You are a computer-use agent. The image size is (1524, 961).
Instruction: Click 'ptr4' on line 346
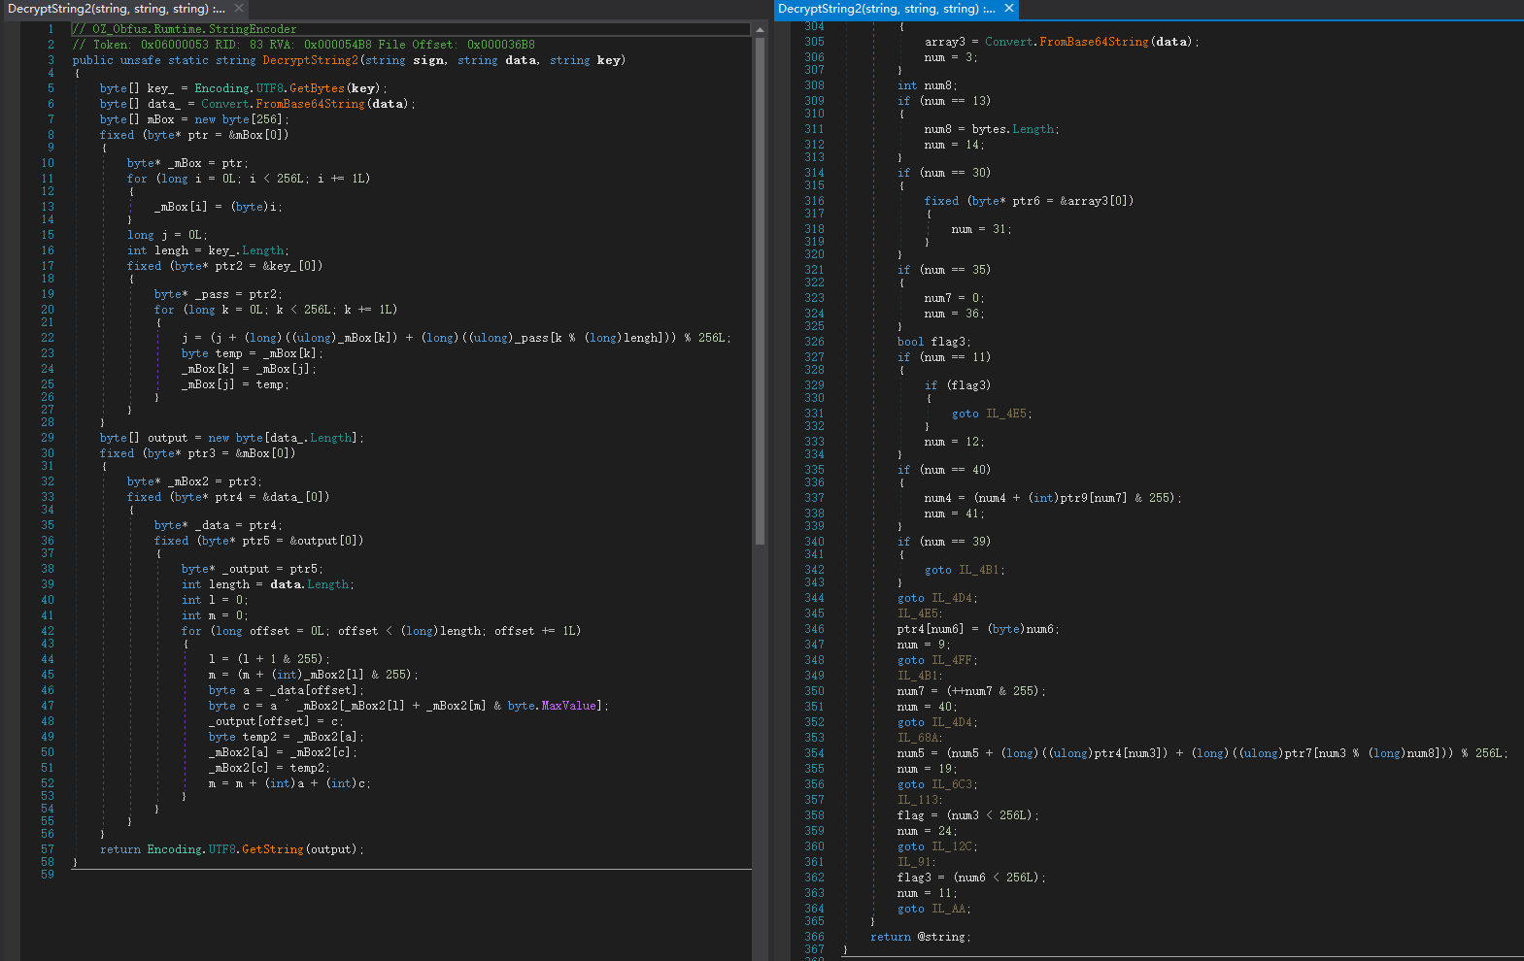tap(911, 629)
